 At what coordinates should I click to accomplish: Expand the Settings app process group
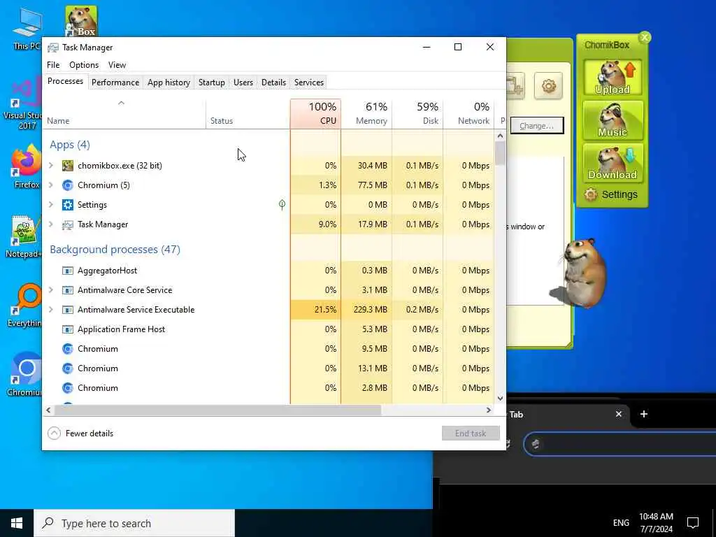50,205
